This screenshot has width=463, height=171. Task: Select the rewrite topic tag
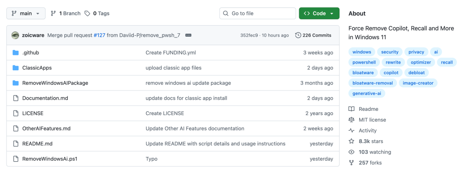(x=393, y=62)
